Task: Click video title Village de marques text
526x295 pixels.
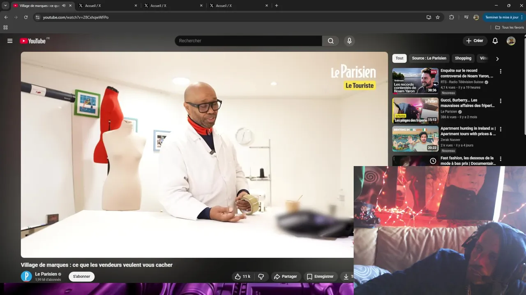Action: (97, 265)
